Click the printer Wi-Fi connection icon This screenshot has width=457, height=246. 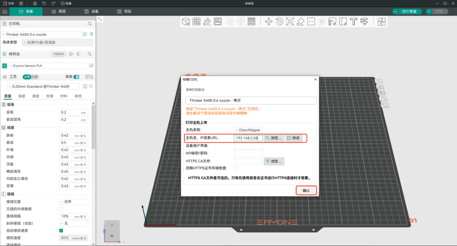pyautogui.click(x=91, y=35)
